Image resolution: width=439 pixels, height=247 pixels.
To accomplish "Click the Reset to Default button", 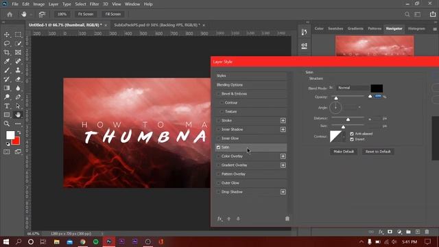I will click(378, 152).
